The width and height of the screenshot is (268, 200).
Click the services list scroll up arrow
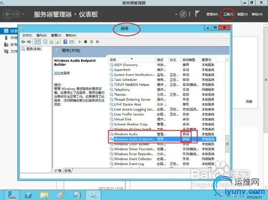coord(227,60)
